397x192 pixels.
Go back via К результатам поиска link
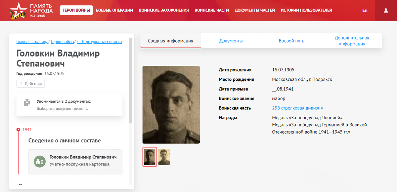[x=99, y=42]
